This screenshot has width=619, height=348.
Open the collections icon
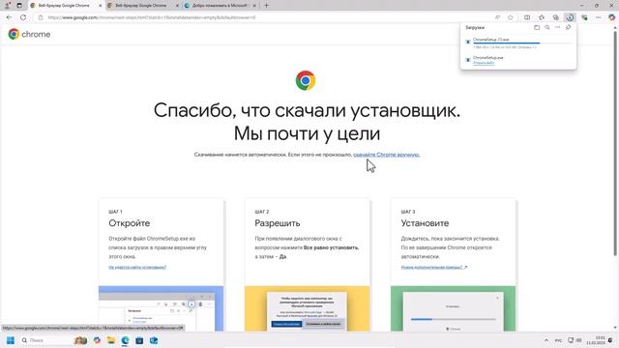[x=555, y=17]
